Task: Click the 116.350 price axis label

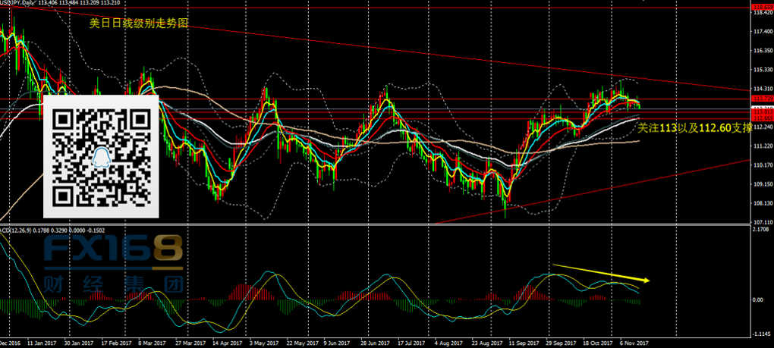Action: (762, 51)
